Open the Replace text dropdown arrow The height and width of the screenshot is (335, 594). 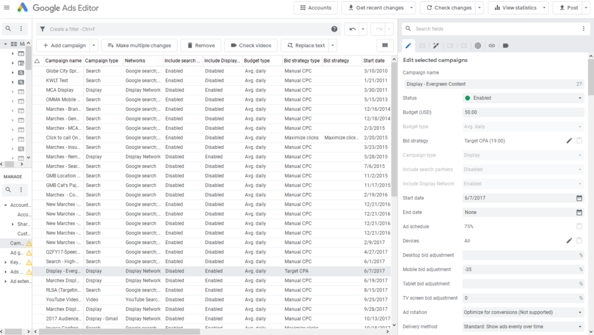(x=332, y=45)
